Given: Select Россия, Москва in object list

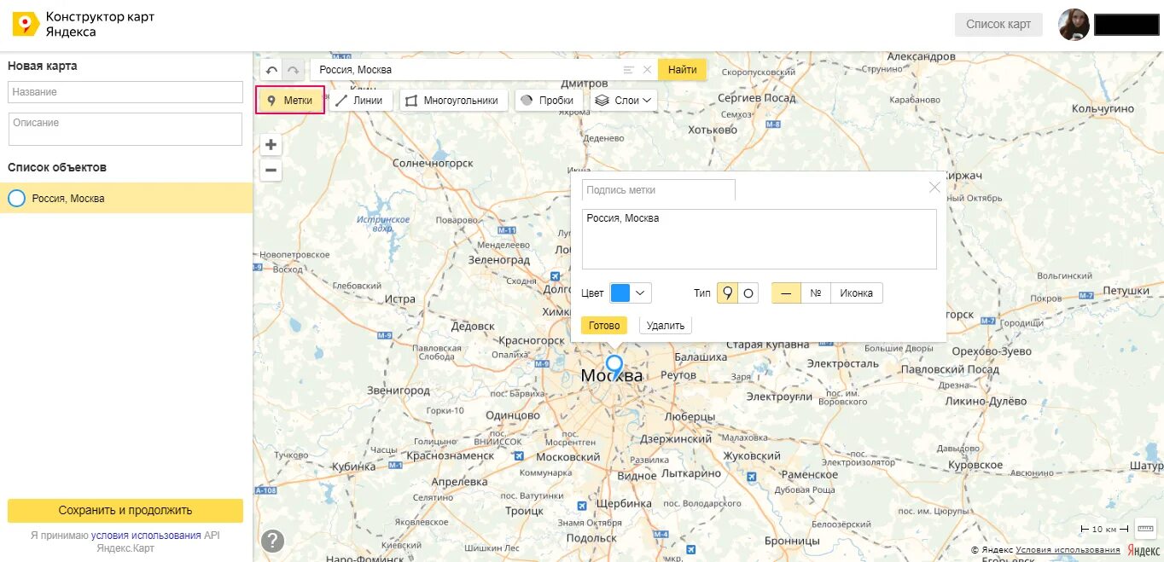Looking at the screenshot, I should [x=126, y=199].
